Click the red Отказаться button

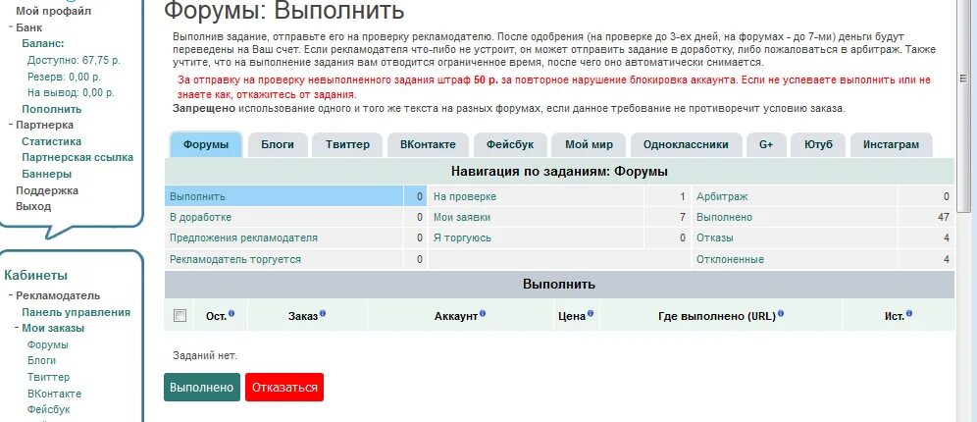[284, 387]
